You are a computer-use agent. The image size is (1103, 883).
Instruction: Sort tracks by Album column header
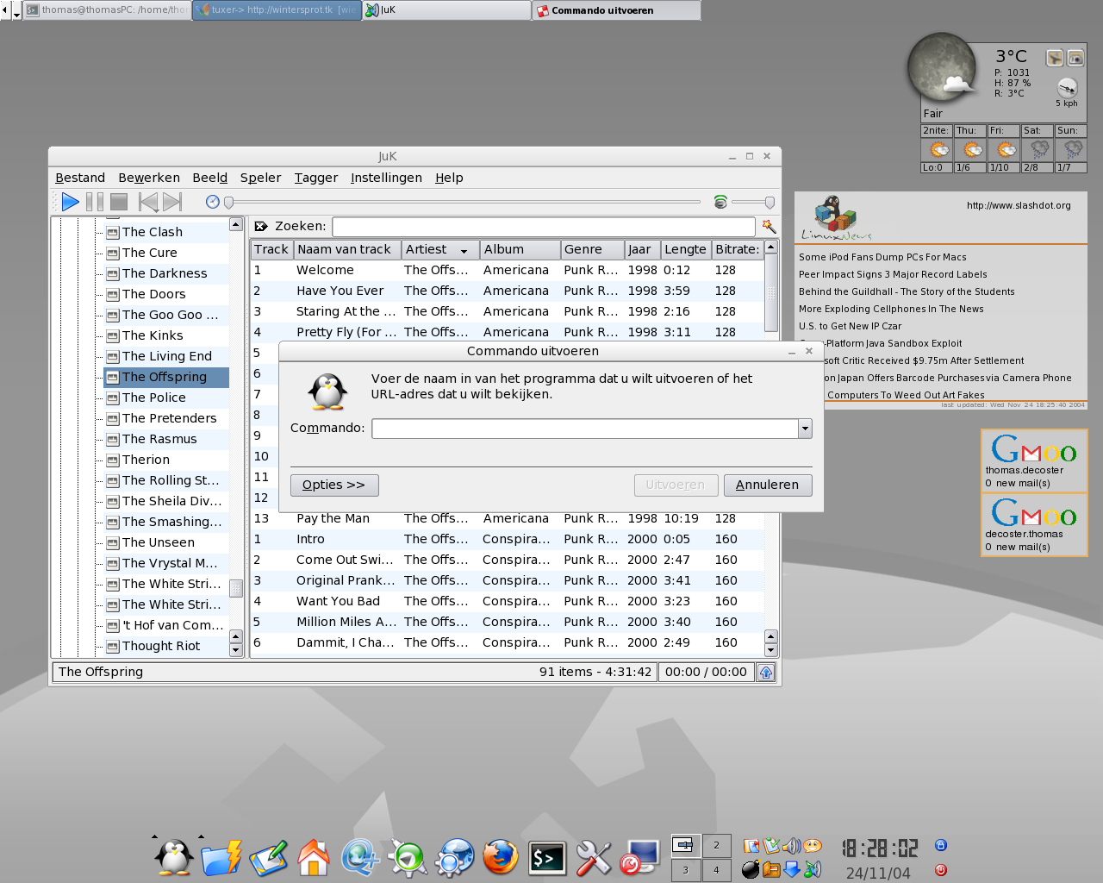(520, 249)
